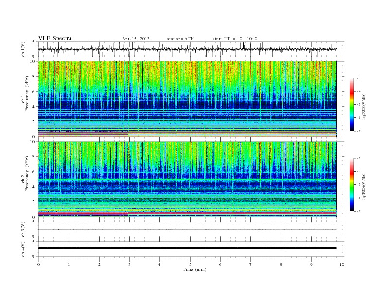Click the "2" kHz tick on ch.2 frequency axis
Image resolution: width=385 pixels, height=297 pixels.
point(34,202)
